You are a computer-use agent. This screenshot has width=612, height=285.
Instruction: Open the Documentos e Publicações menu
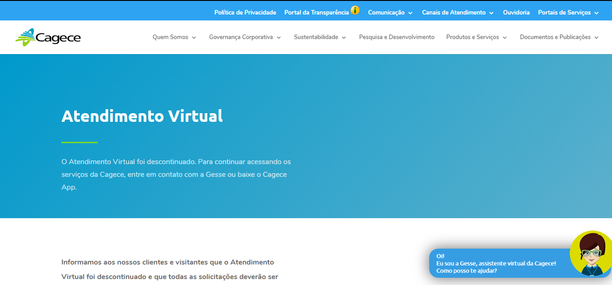tap(559, 37)
